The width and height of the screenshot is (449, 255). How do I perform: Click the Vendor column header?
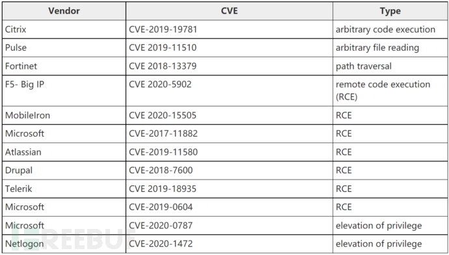tap(64, 11)
